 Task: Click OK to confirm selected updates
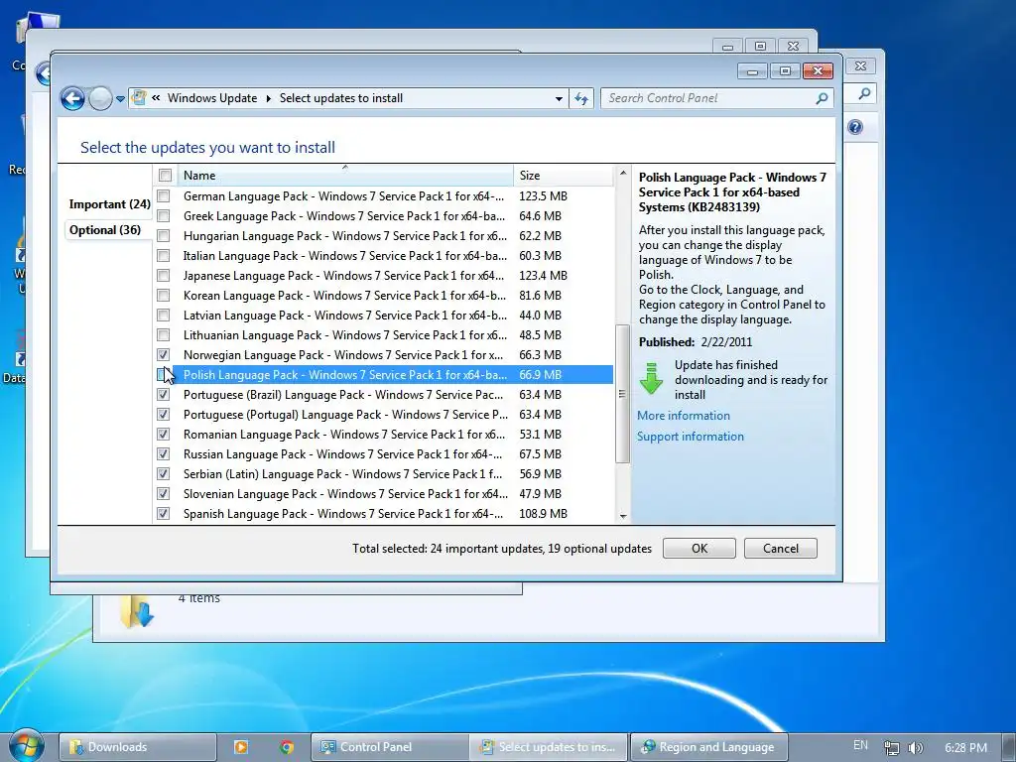pos(699,548)
